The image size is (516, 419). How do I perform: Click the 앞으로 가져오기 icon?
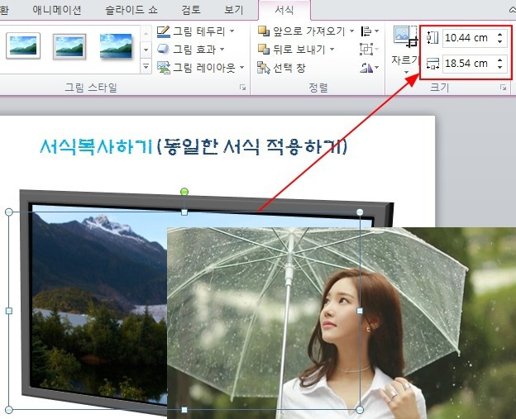tap(264, 31)
